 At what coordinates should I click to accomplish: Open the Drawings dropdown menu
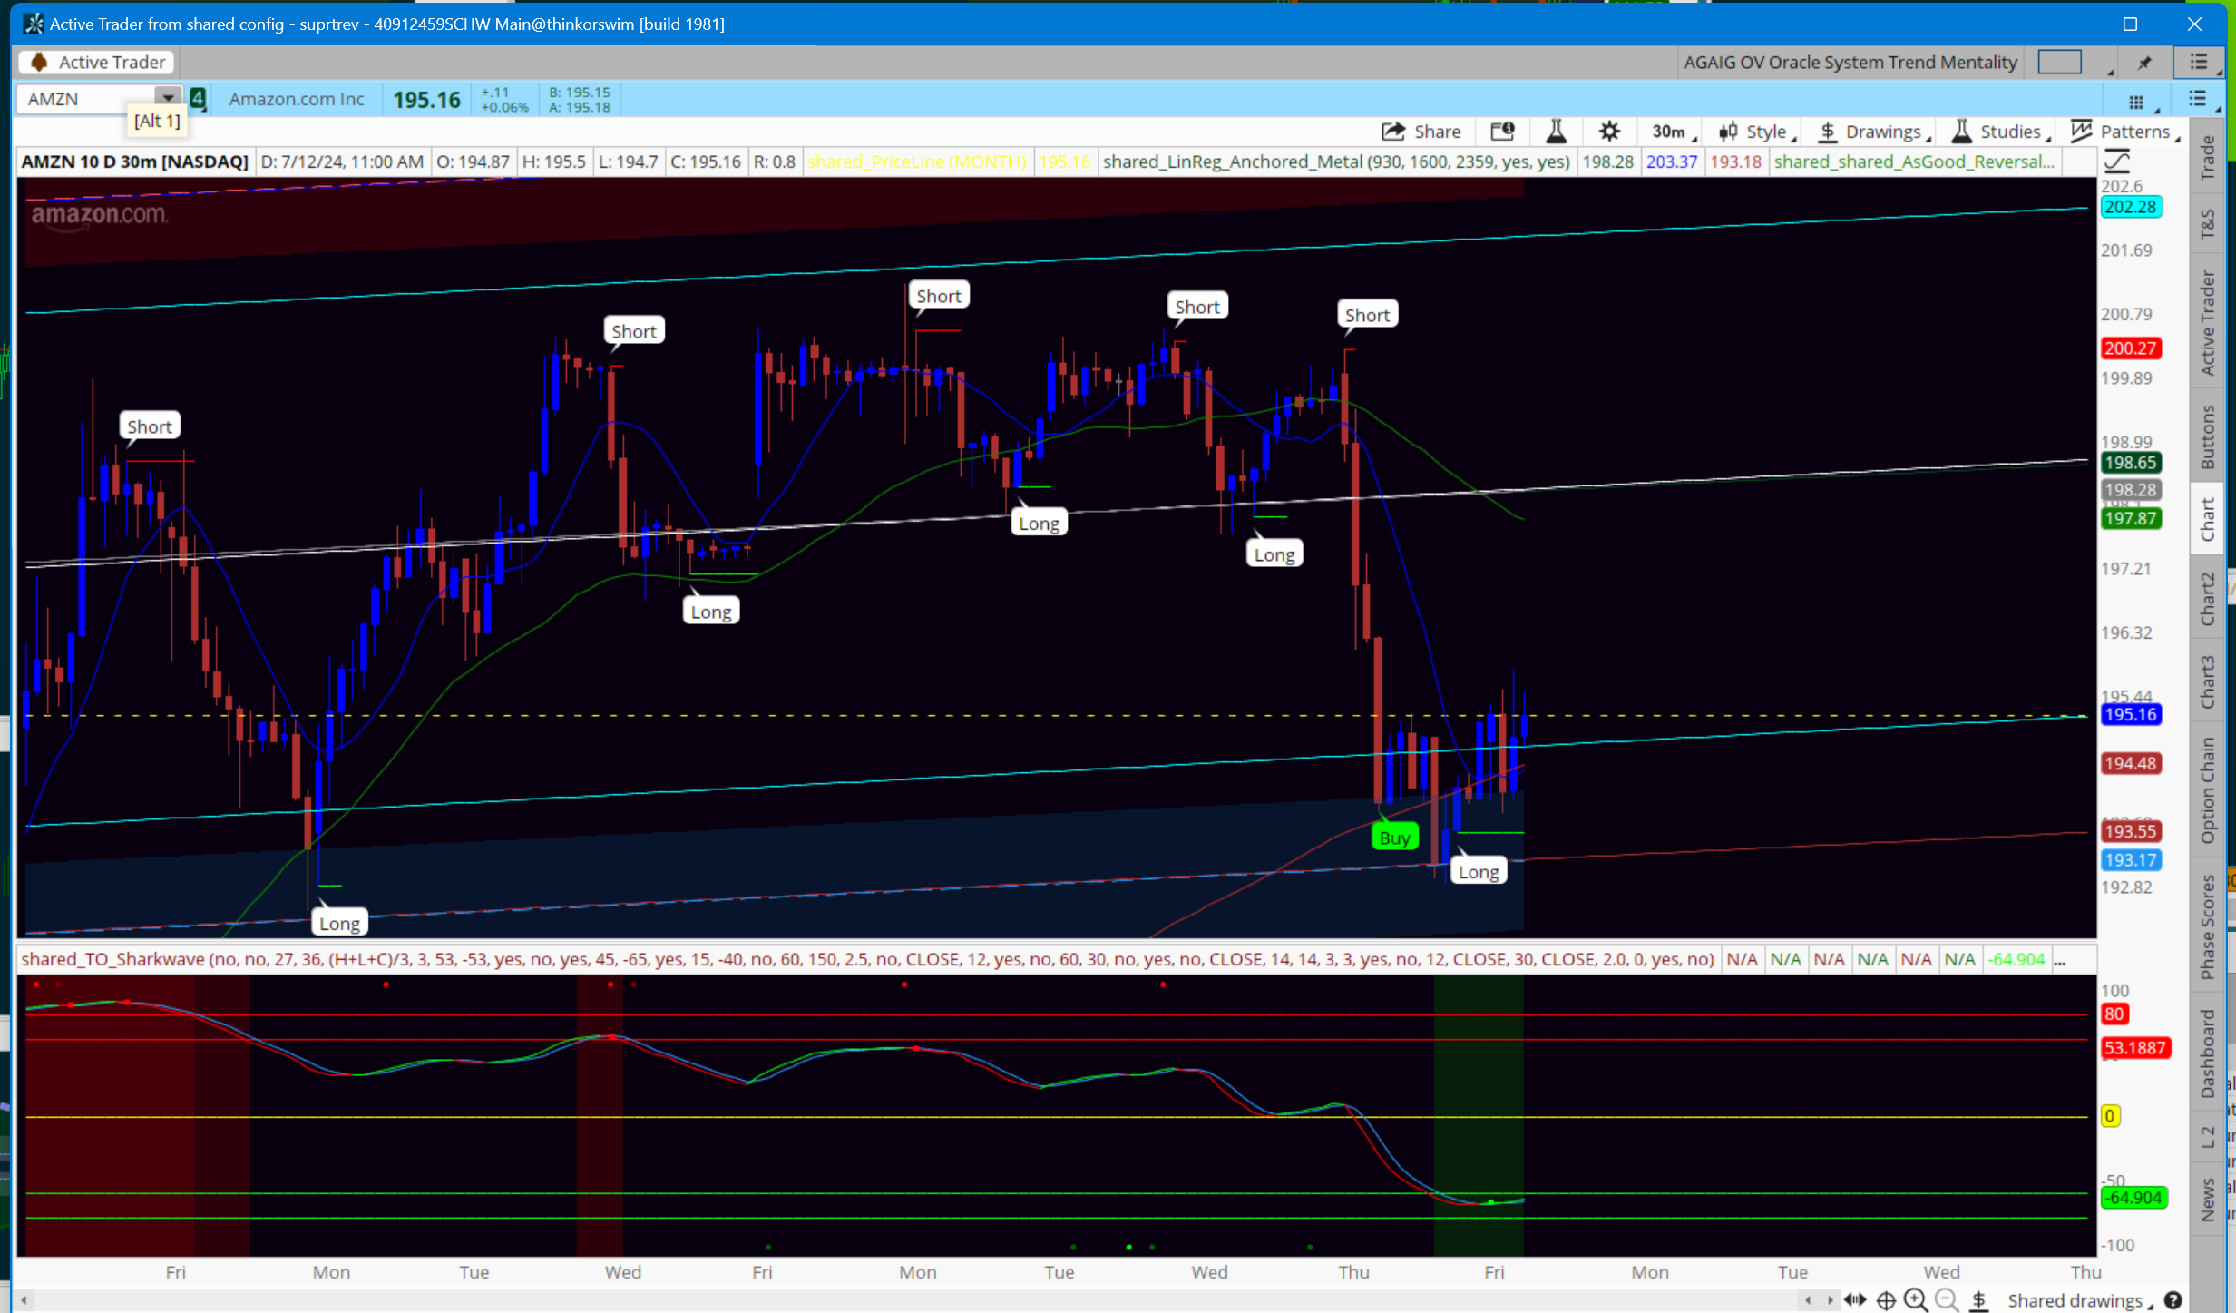click(1874, 132)
